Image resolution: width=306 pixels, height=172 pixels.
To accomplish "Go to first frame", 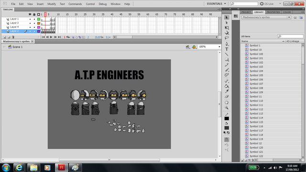I will (43, 37).
